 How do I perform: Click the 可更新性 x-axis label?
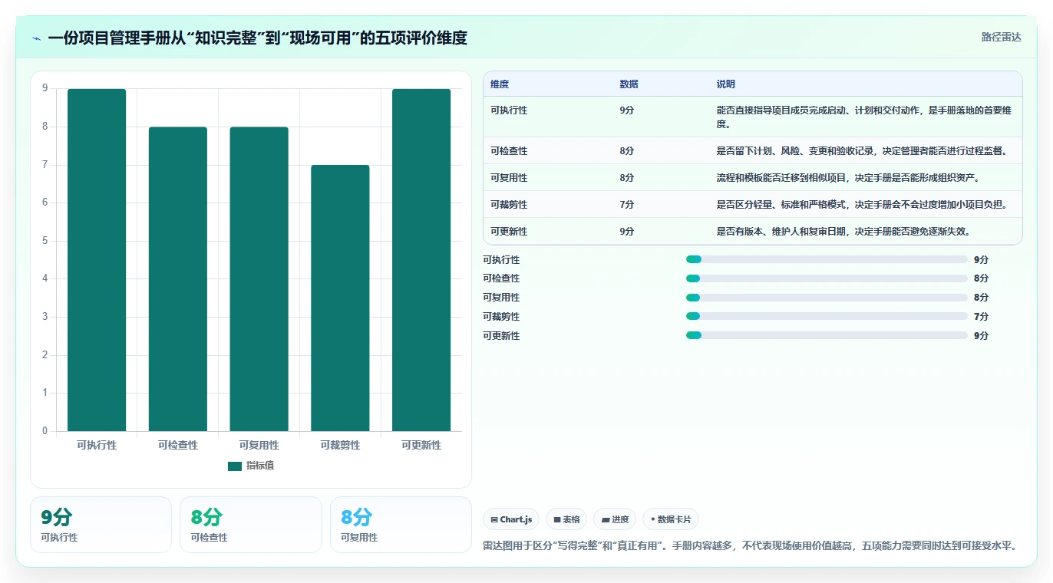pos(421,445)
